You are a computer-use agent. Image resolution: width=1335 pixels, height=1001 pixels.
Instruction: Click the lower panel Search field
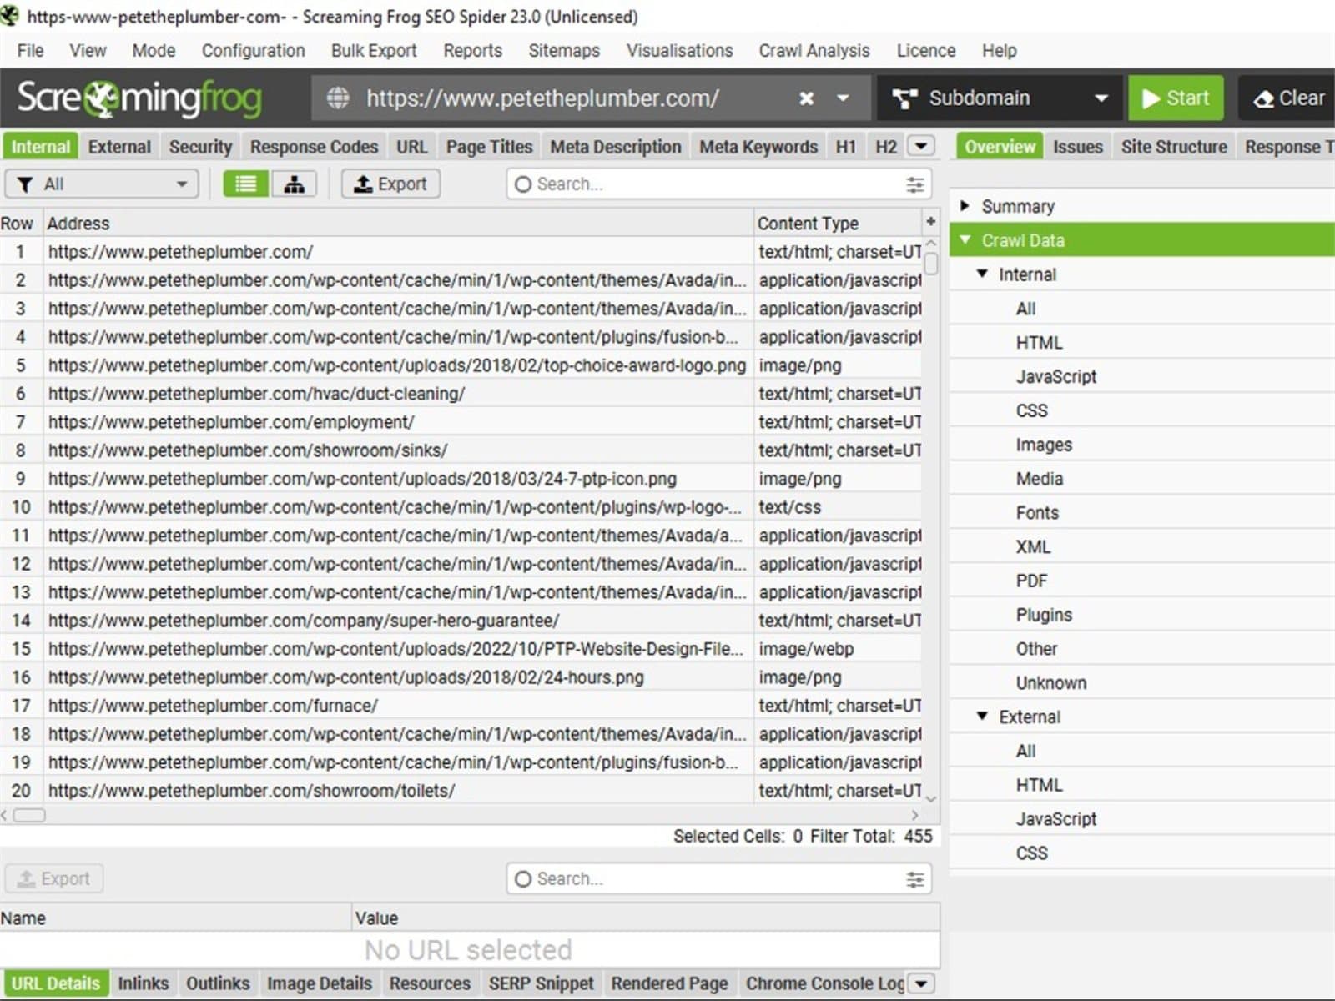click(x=718, y=878)
